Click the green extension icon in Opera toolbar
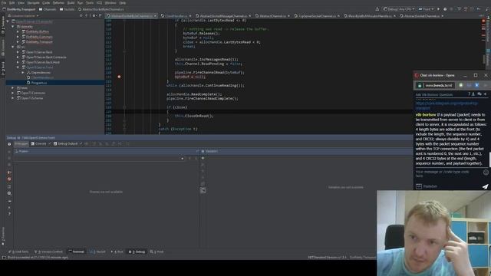This screenshot has width=491, height=276. point(461,85)
